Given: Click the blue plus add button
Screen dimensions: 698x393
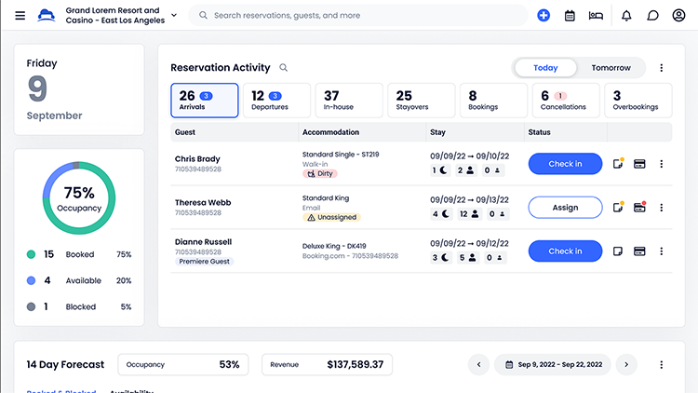Looking at the screenshot, I should click(x=544, y=16).
